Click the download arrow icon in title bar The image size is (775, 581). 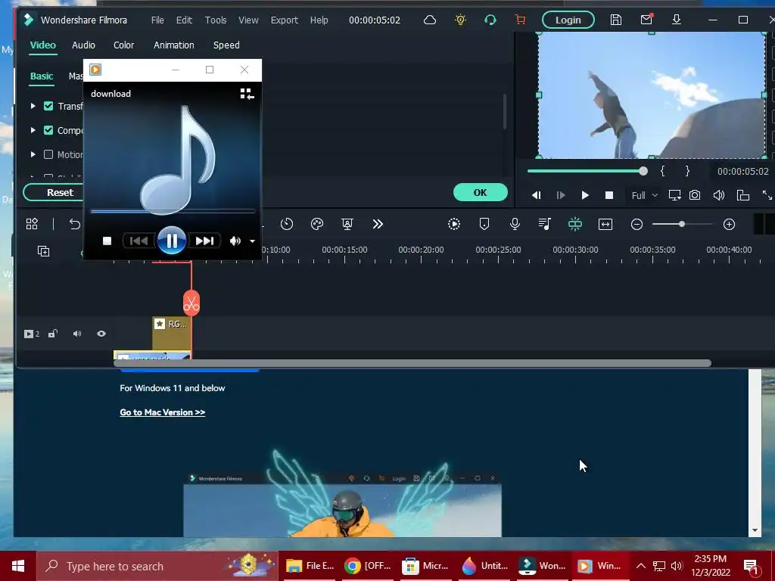click(x=676, y=20)
